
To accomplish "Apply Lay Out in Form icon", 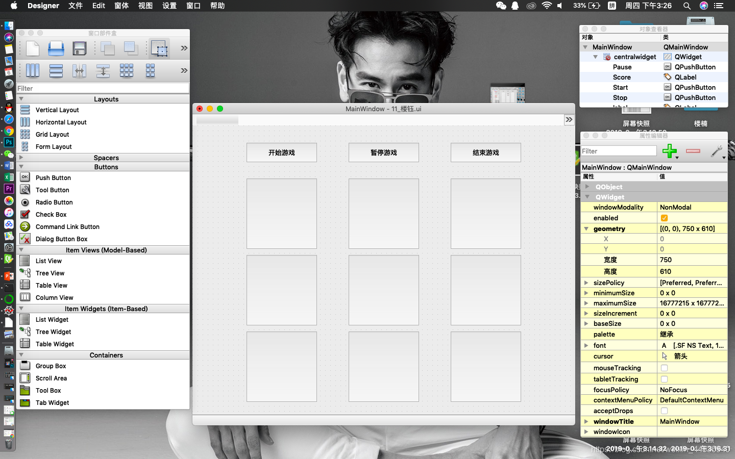I will (x=150, y=70).
